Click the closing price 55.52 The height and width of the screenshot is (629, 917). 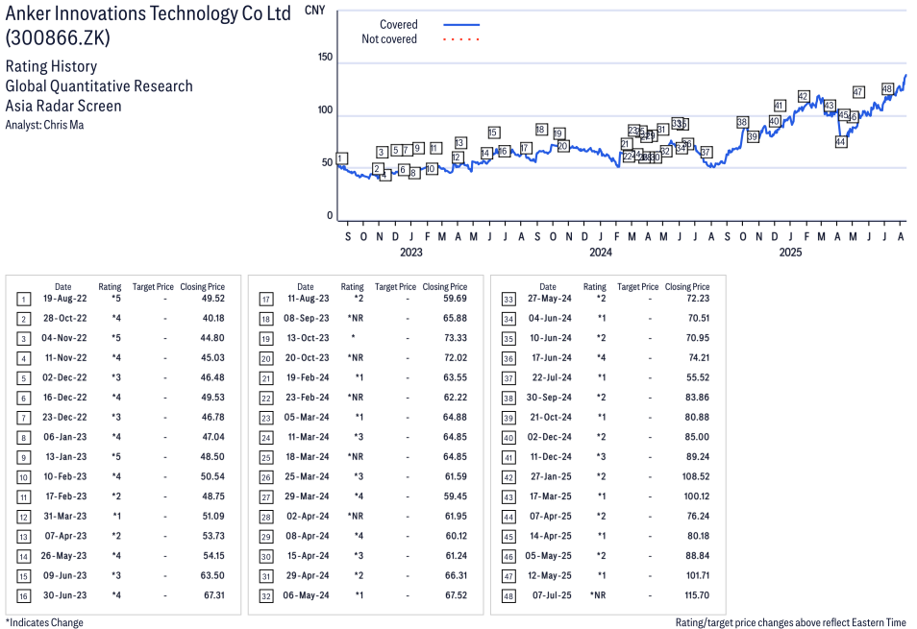(698, 377)
